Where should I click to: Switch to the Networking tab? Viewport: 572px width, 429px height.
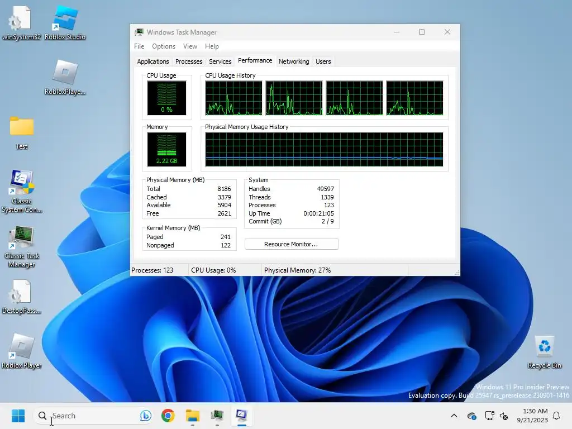coord(294,61)
